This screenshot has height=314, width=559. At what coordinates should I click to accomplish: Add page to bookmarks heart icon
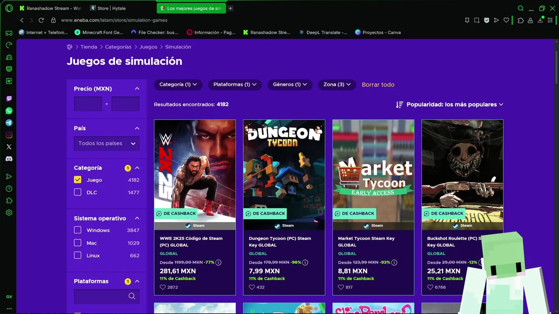click(x=506, y=20)
